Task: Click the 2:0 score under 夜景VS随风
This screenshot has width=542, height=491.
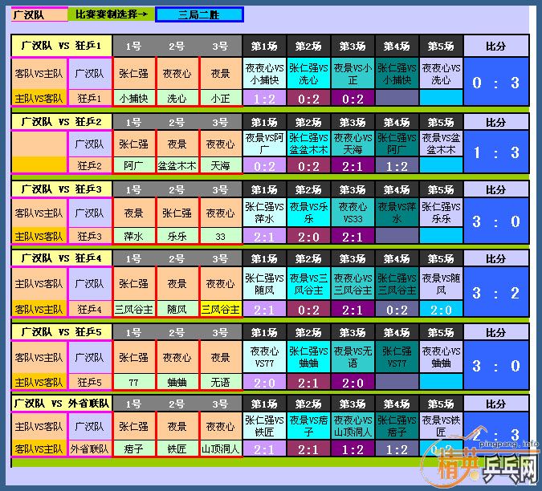Action: tap(441, 310)
